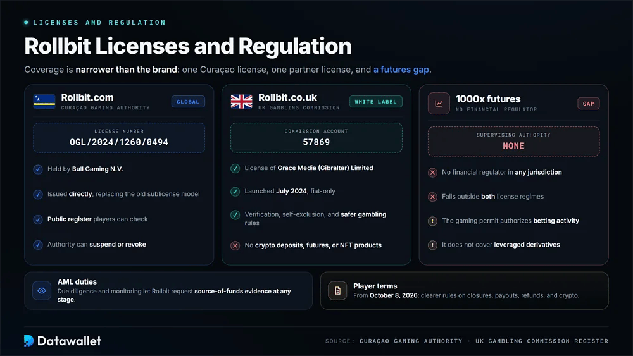
Task: Click commission account 57869 box
Action: tap(316, 138)
